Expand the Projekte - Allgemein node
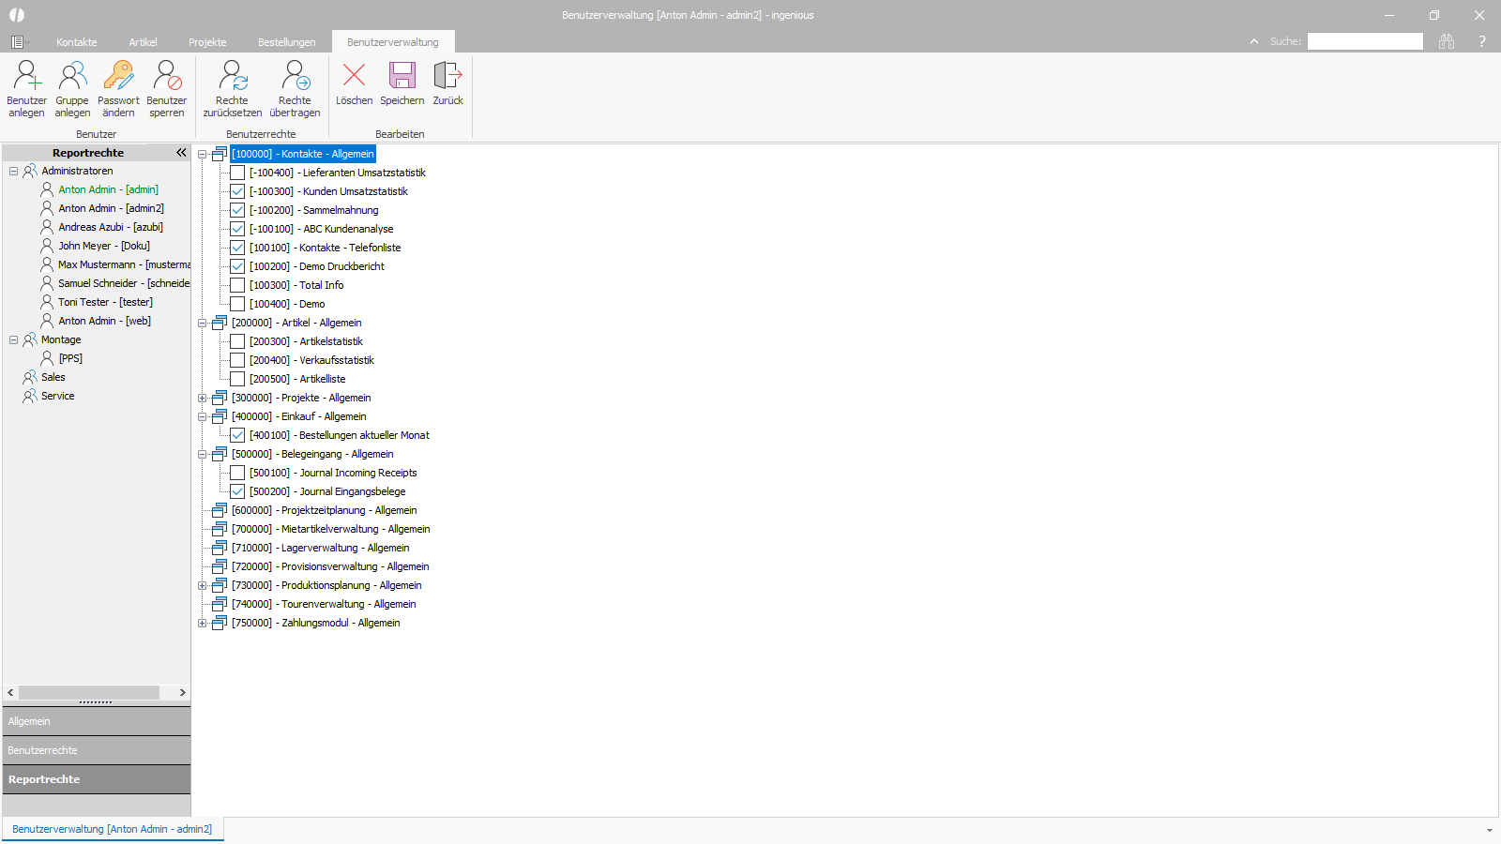Viewport: 1501px width, 844px height. pos(202,398)
